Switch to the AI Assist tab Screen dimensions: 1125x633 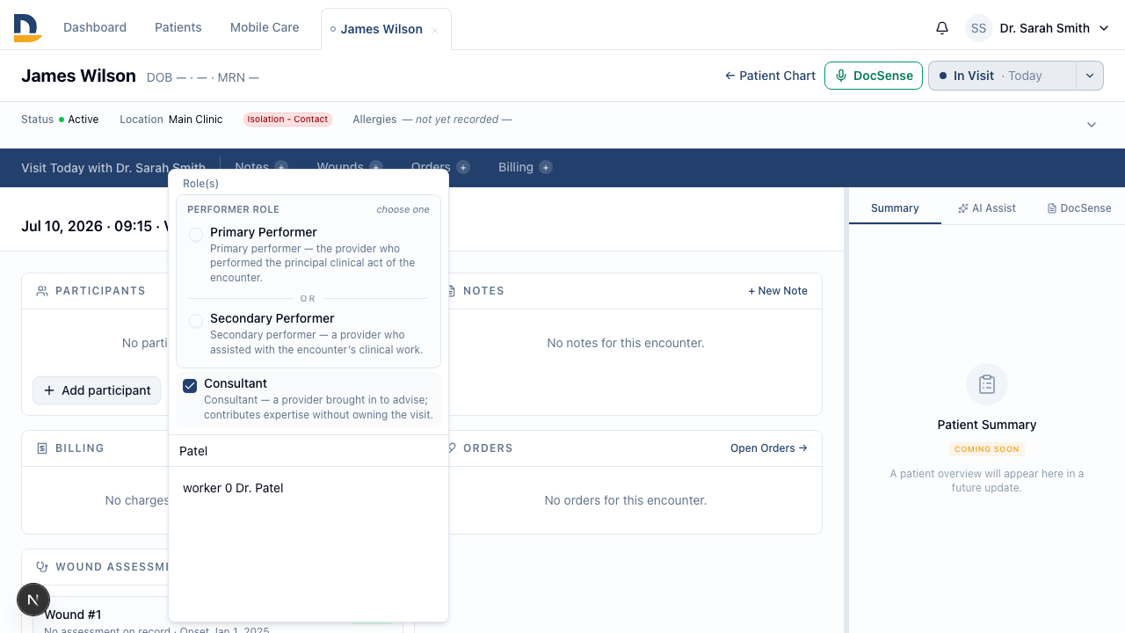pos(987,208)
